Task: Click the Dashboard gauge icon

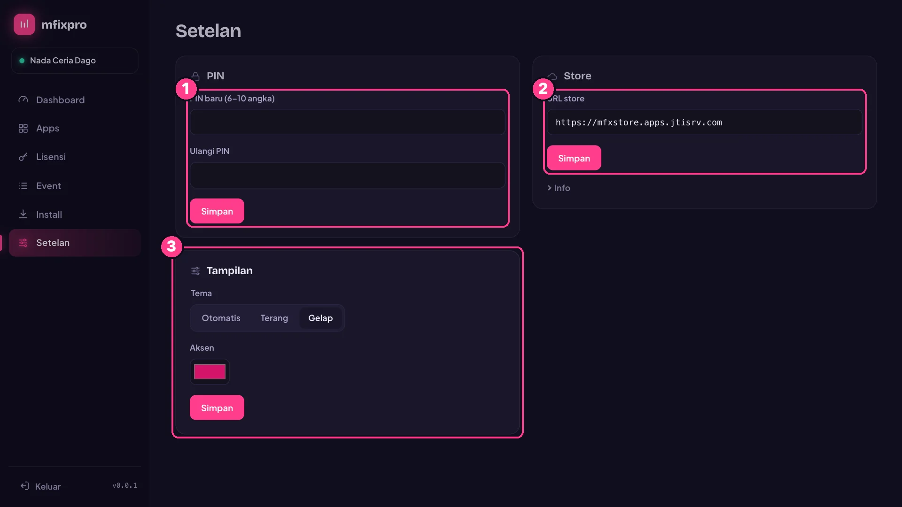Action: (x=23, y=100)
